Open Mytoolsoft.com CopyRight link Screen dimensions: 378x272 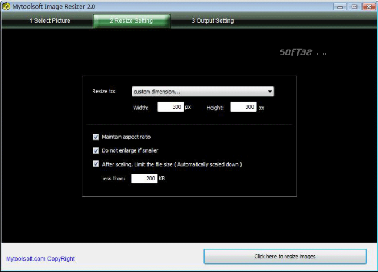pyautogui.click(x=40, y=259)
